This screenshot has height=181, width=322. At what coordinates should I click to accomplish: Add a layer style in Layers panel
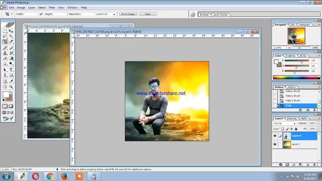(281, 164)
